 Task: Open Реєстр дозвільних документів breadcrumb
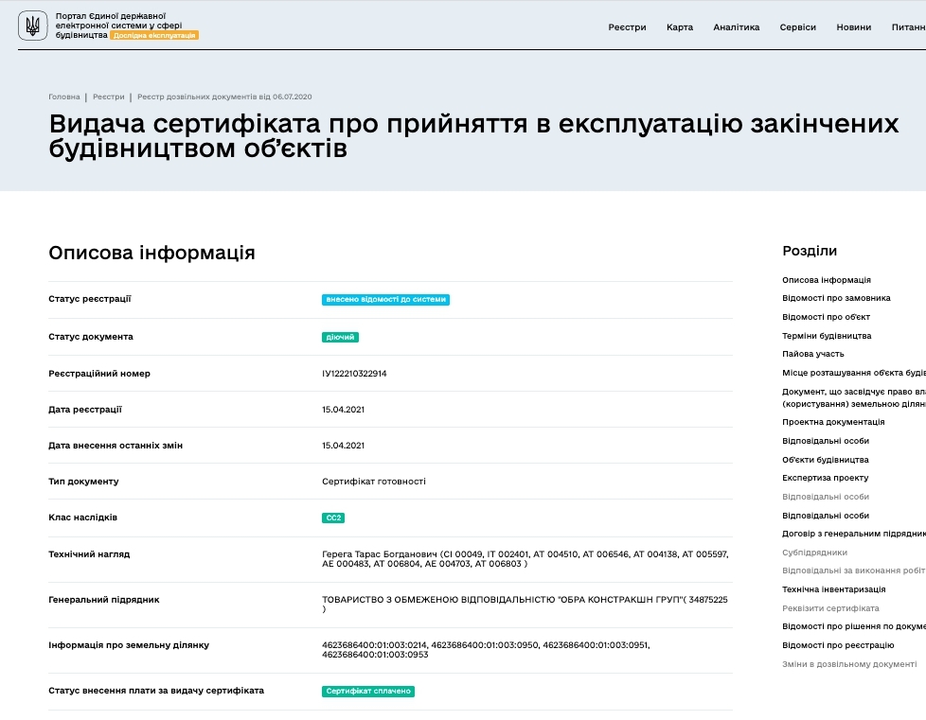point(224,97)
